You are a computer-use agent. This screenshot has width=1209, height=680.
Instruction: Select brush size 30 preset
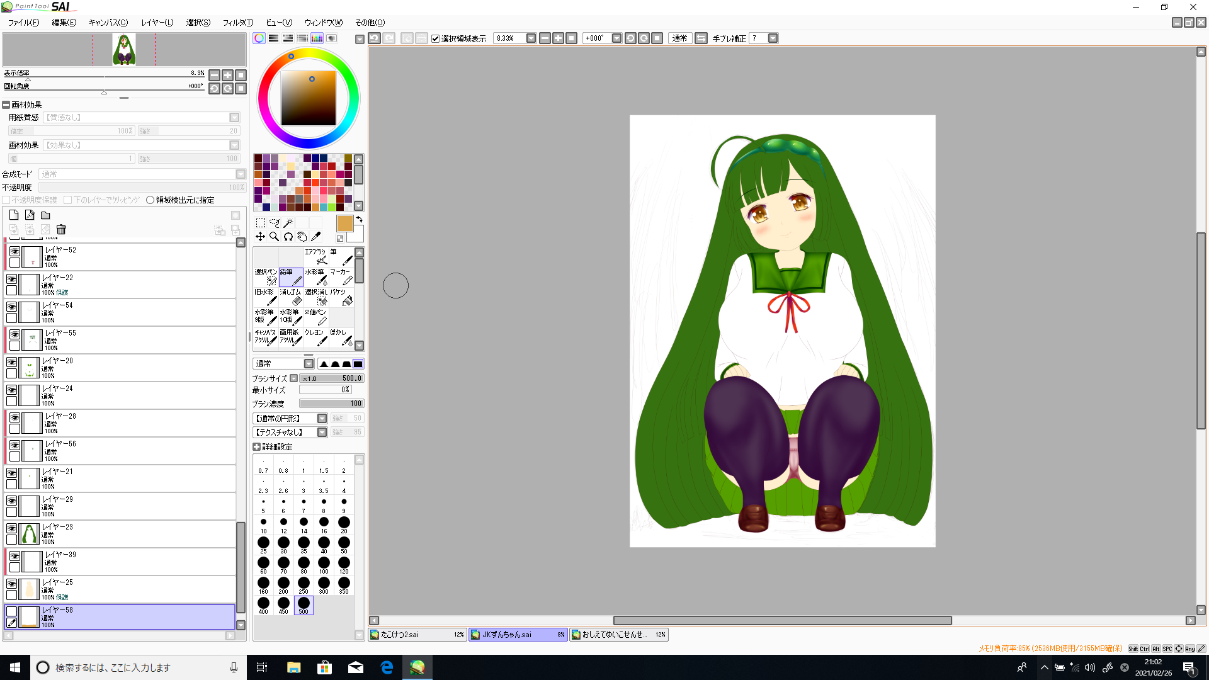(x=283, y=545)
